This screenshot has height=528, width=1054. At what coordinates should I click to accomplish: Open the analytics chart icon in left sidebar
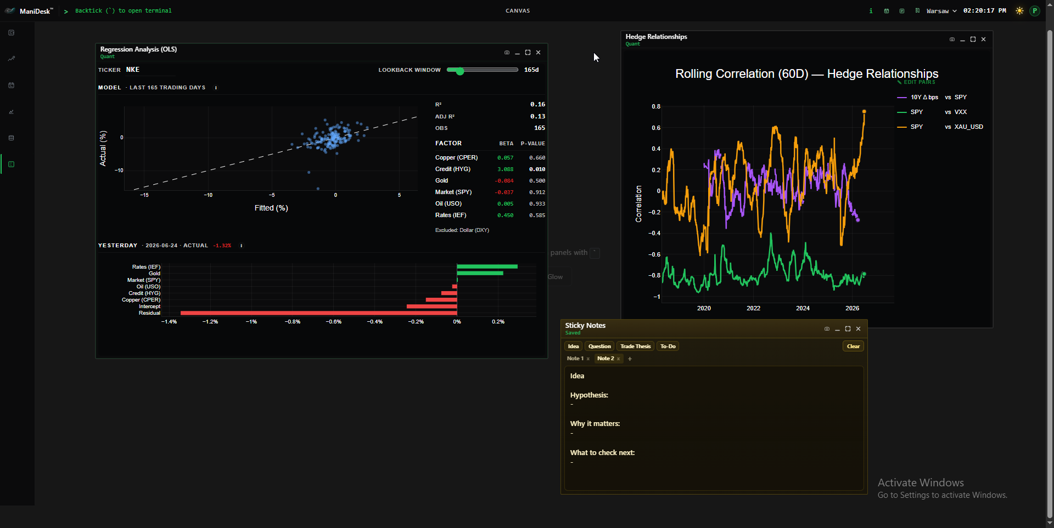point(11,111)
